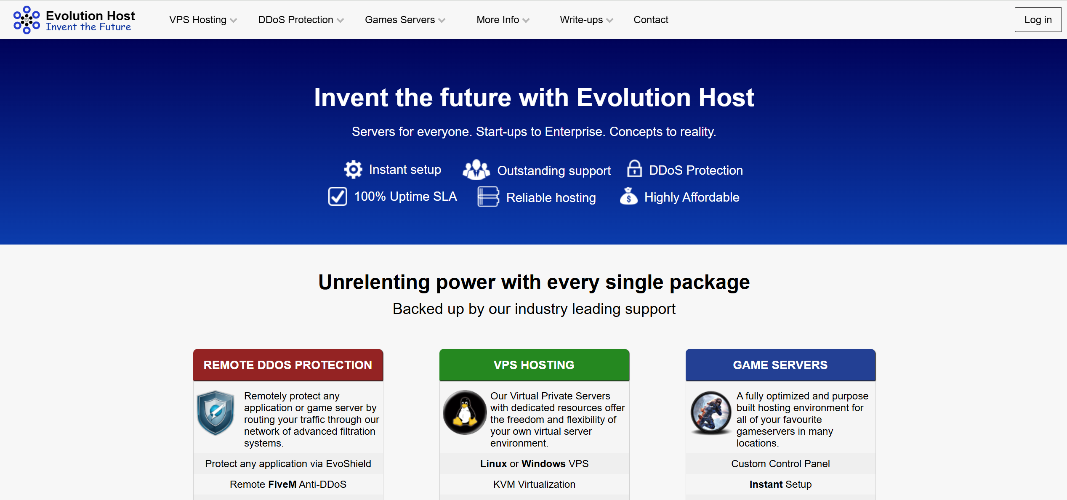The width and height of the screenshot is (1067, 500).
Task: Expand the DDoS Protection chevron
Action: click(341, 21)
